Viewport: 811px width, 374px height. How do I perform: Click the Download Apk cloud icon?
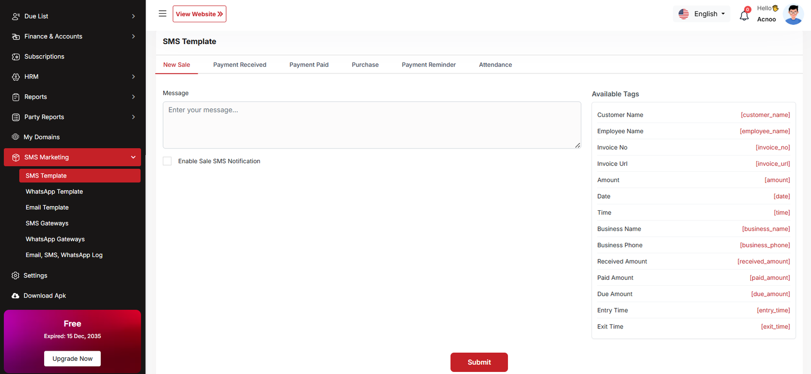15,296
